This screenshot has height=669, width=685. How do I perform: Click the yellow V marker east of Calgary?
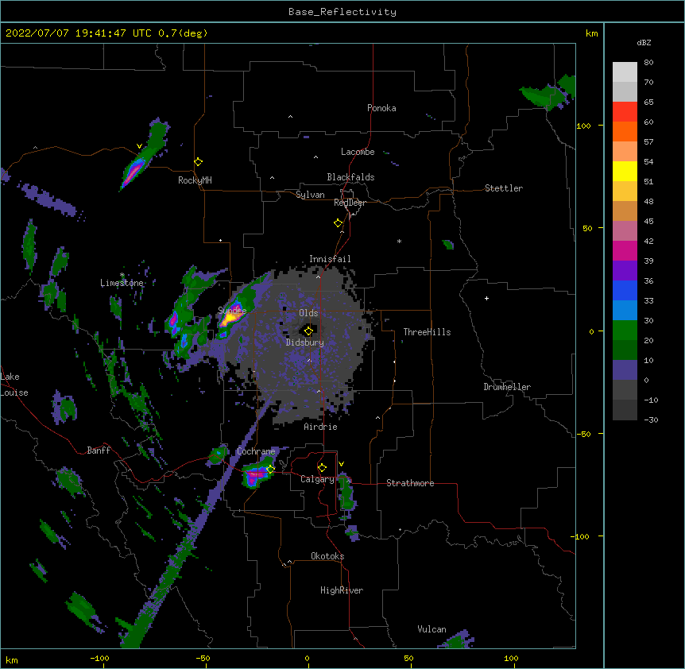(341, 464)
